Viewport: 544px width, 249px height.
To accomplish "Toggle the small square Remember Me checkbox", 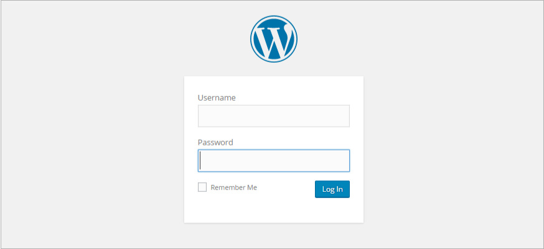I will [202, 188].
